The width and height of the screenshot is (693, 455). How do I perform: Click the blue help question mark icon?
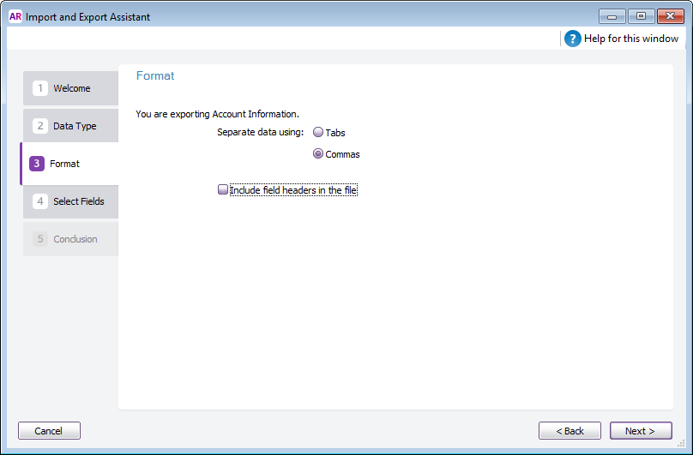coord(573,39)
